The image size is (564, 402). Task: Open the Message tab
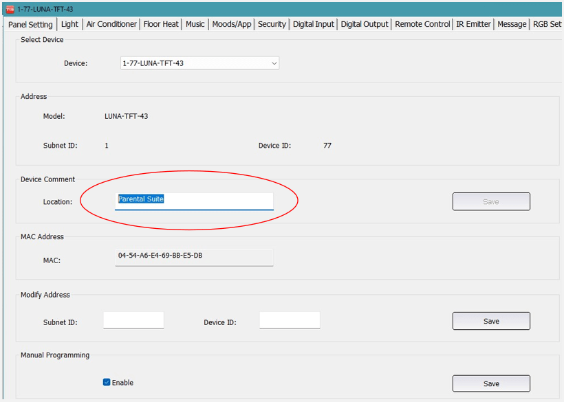(x=512, y=24)
